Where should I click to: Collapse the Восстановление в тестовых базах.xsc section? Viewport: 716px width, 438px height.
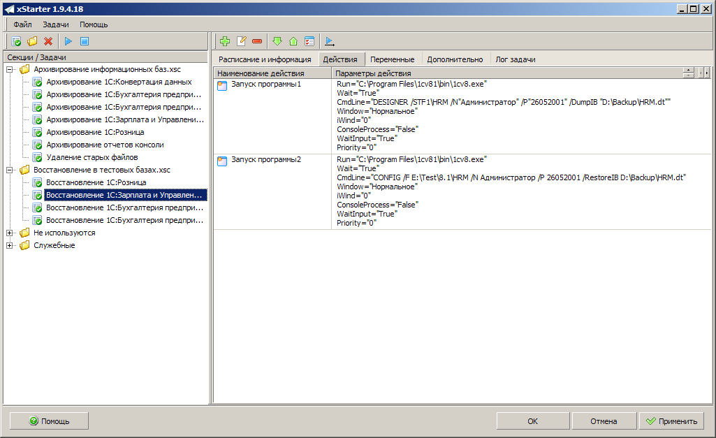click(9, 170)
